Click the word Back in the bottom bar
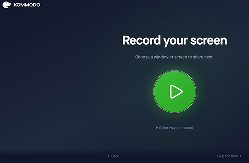 115,156
